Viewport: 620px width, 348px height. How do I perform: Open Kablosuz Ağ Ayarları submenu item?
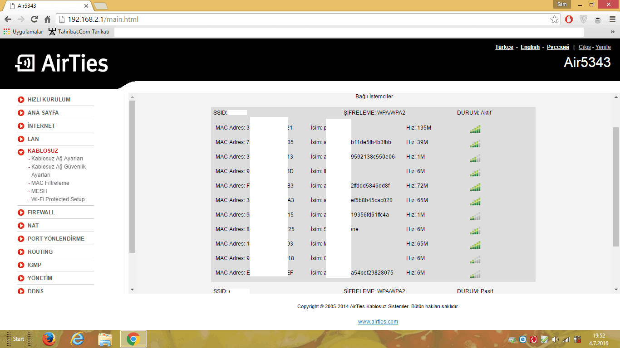click(x=57, y=159)
